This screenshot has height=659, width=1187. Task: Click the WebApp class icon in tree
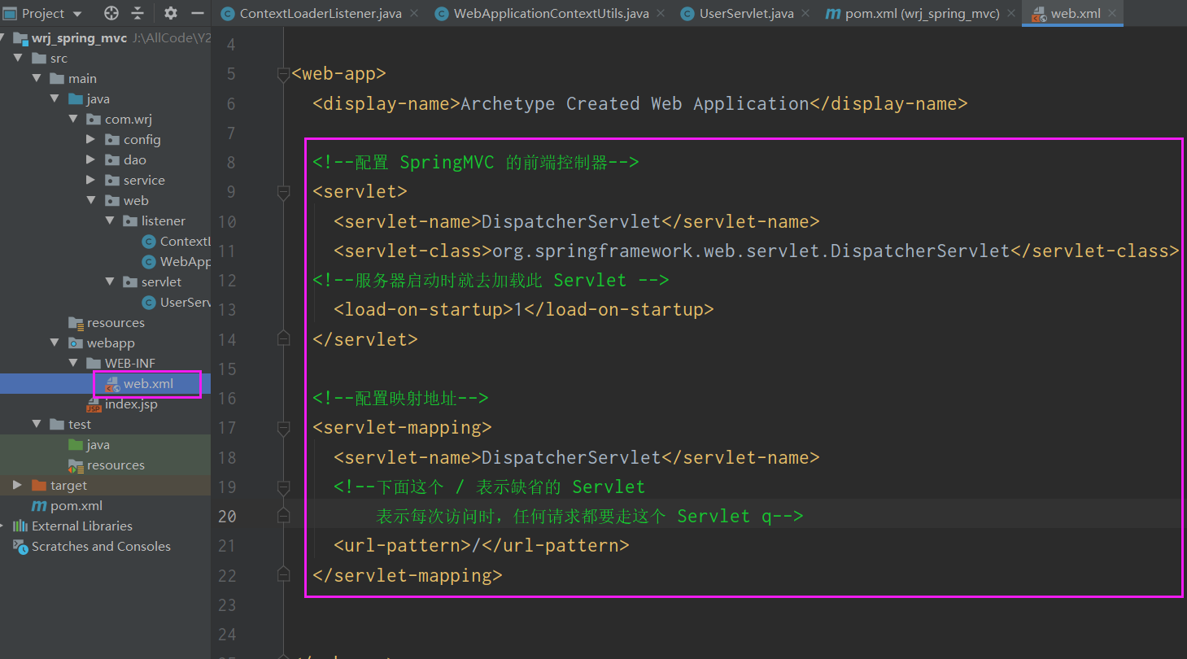148,262
